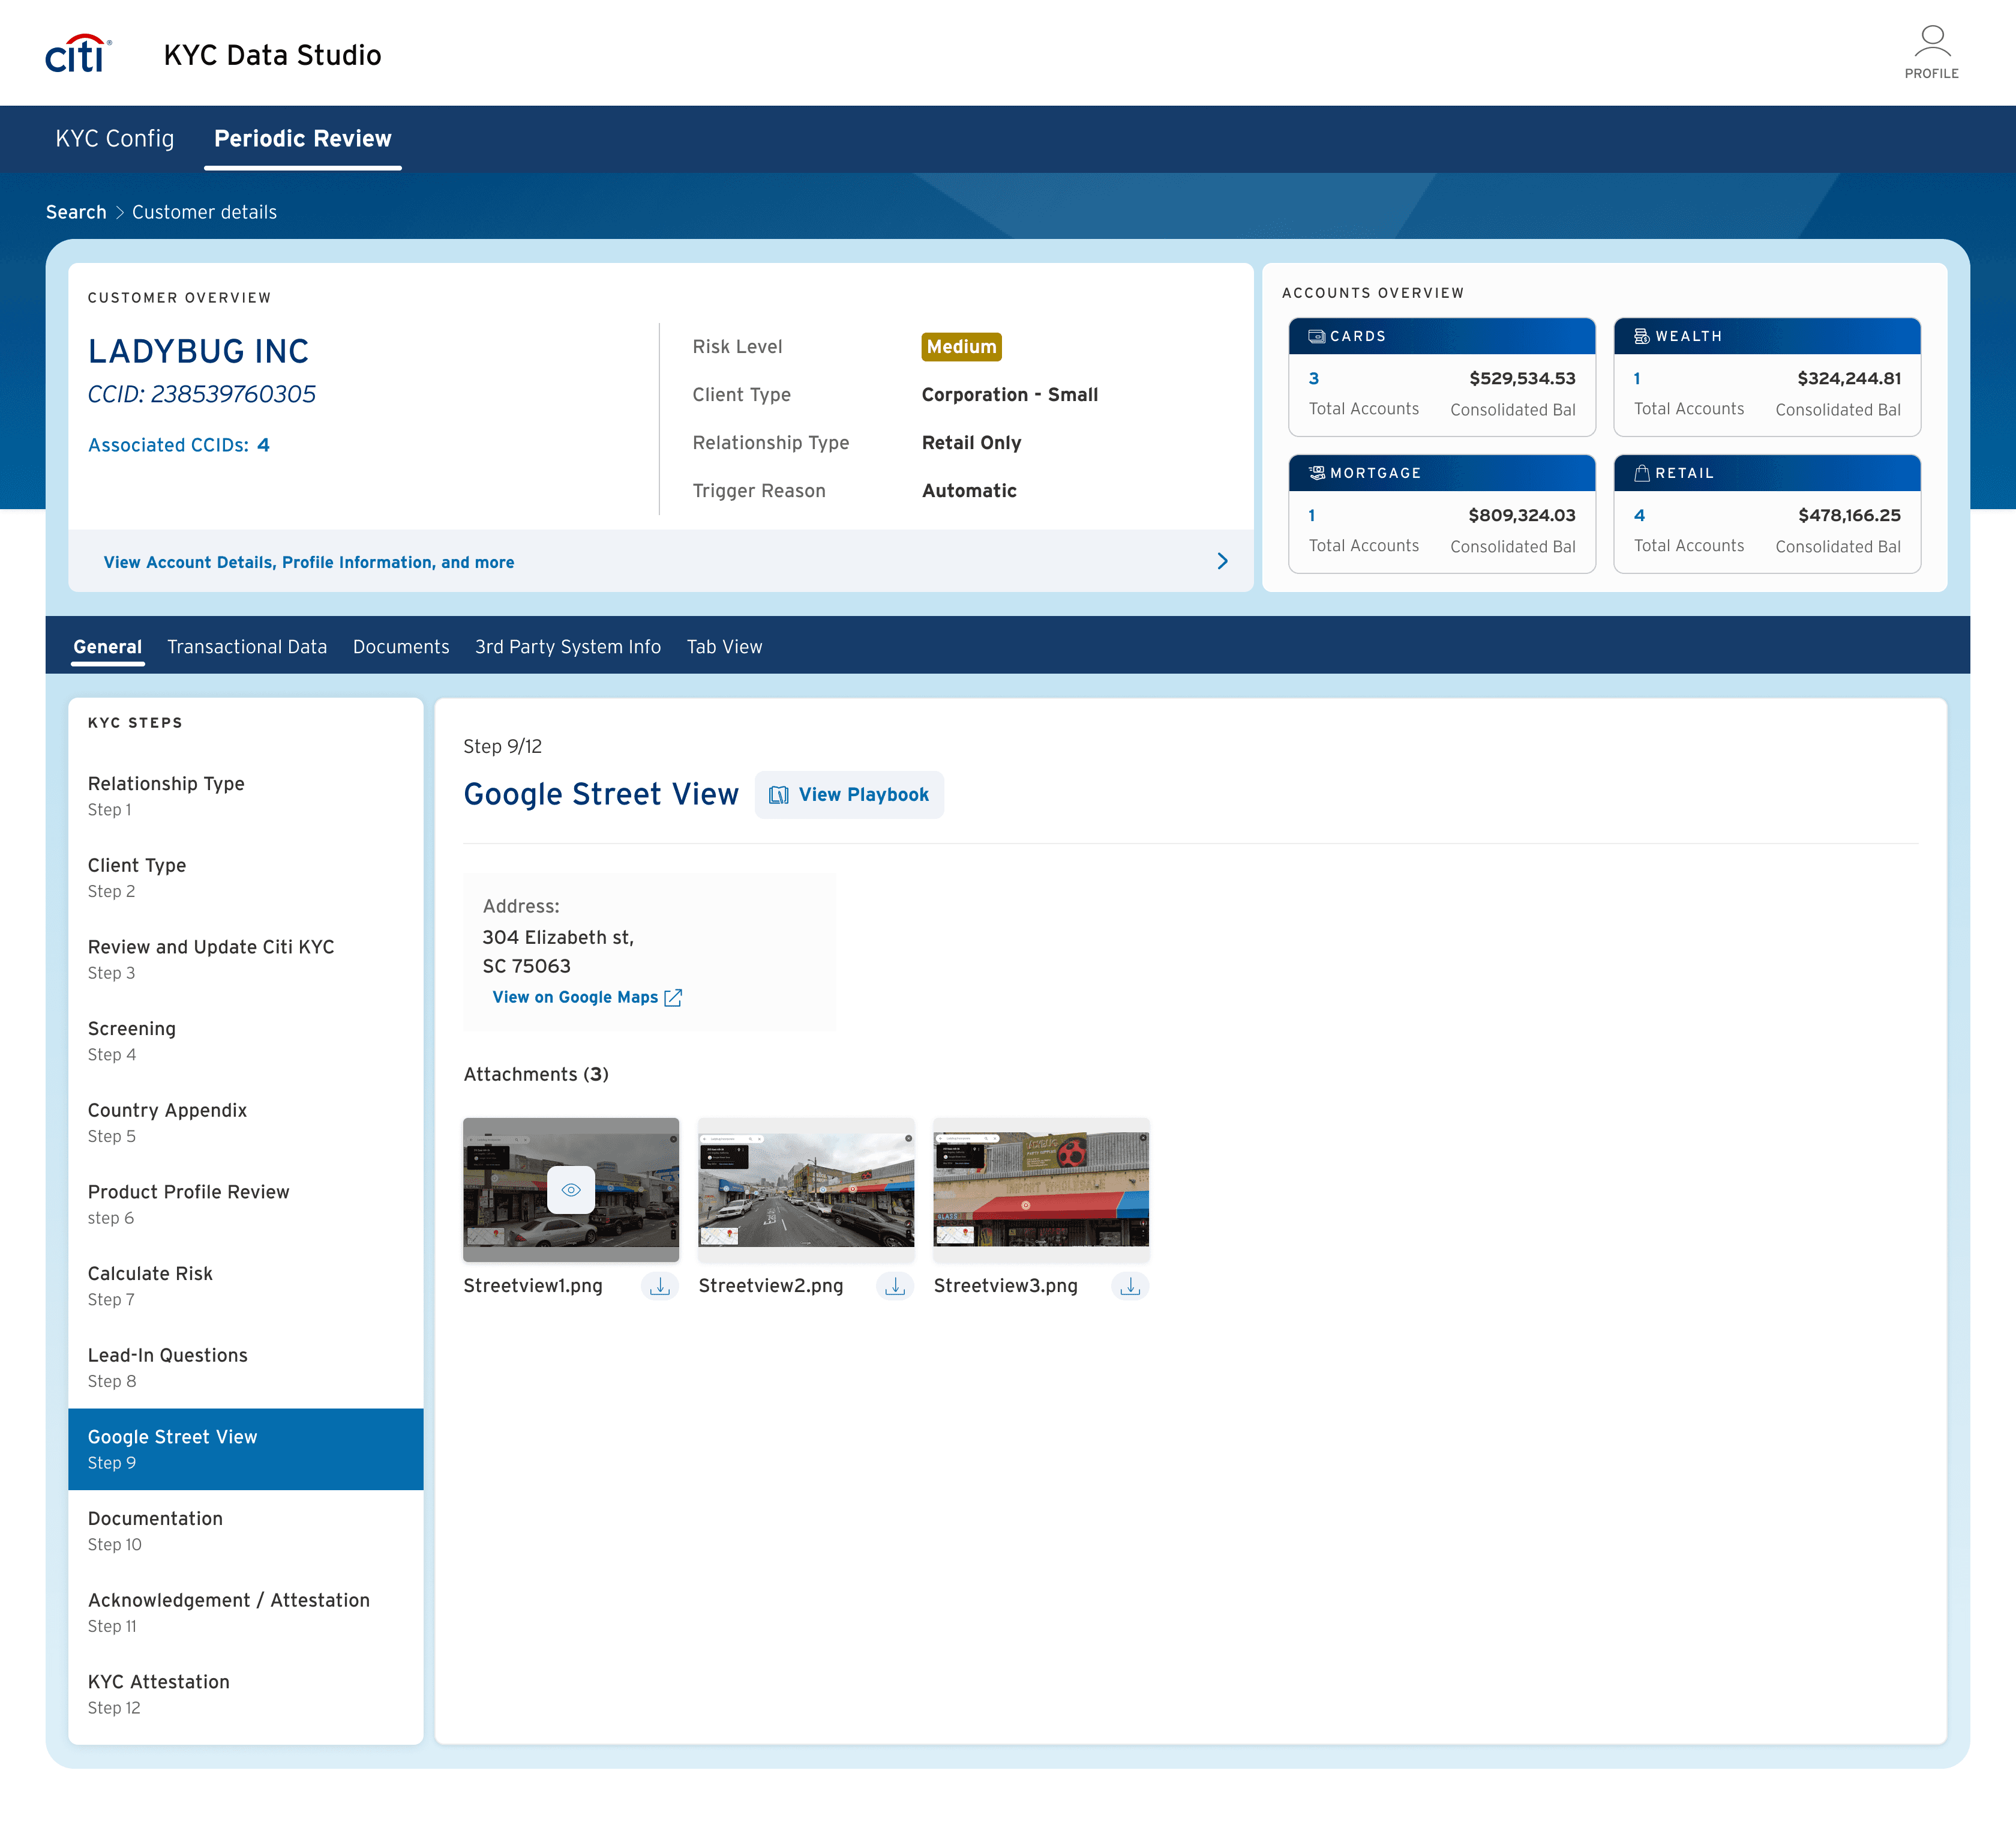This screenshot has width=2016, height=1836.
Task: Open the Mortgage accounts card
Action: pos(1441,515)
